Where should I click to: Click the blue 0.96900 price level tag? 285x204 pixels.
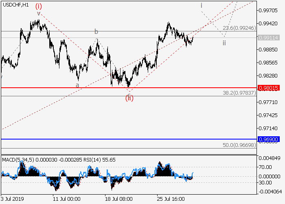pos(268,139)
